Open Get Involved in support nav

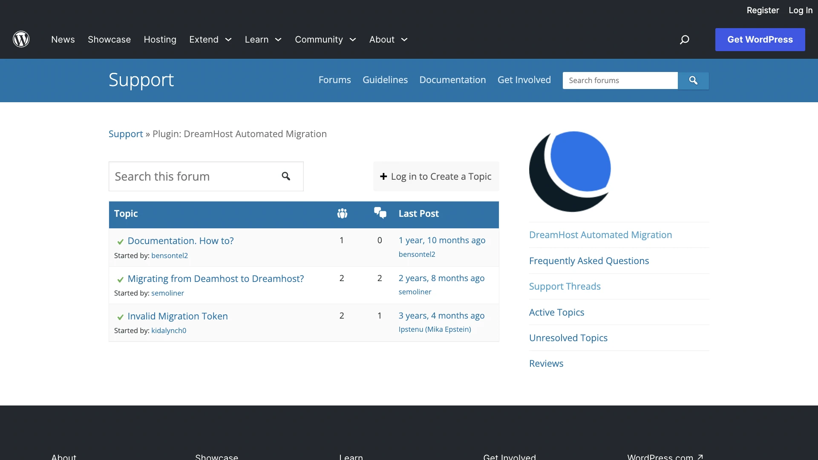tap(524, 80)
